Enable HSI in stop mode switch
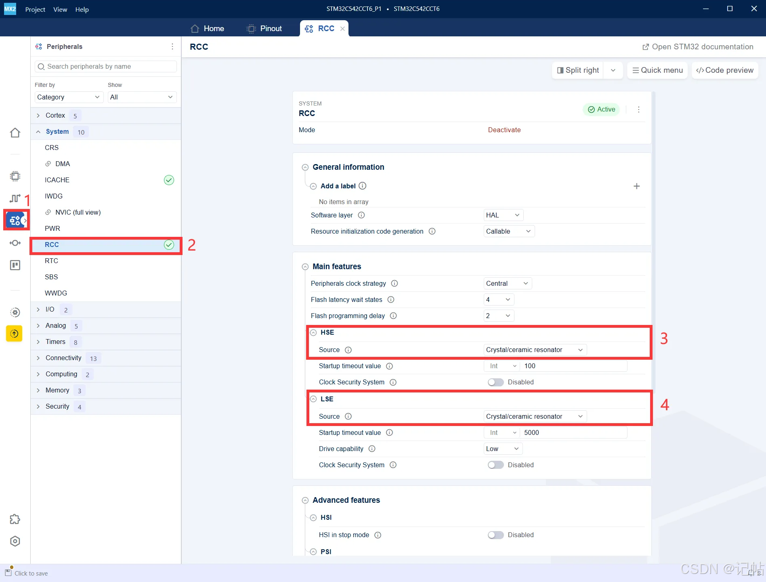Image resolution: width=766 pixels, height=582 pixels. point(495,535)
